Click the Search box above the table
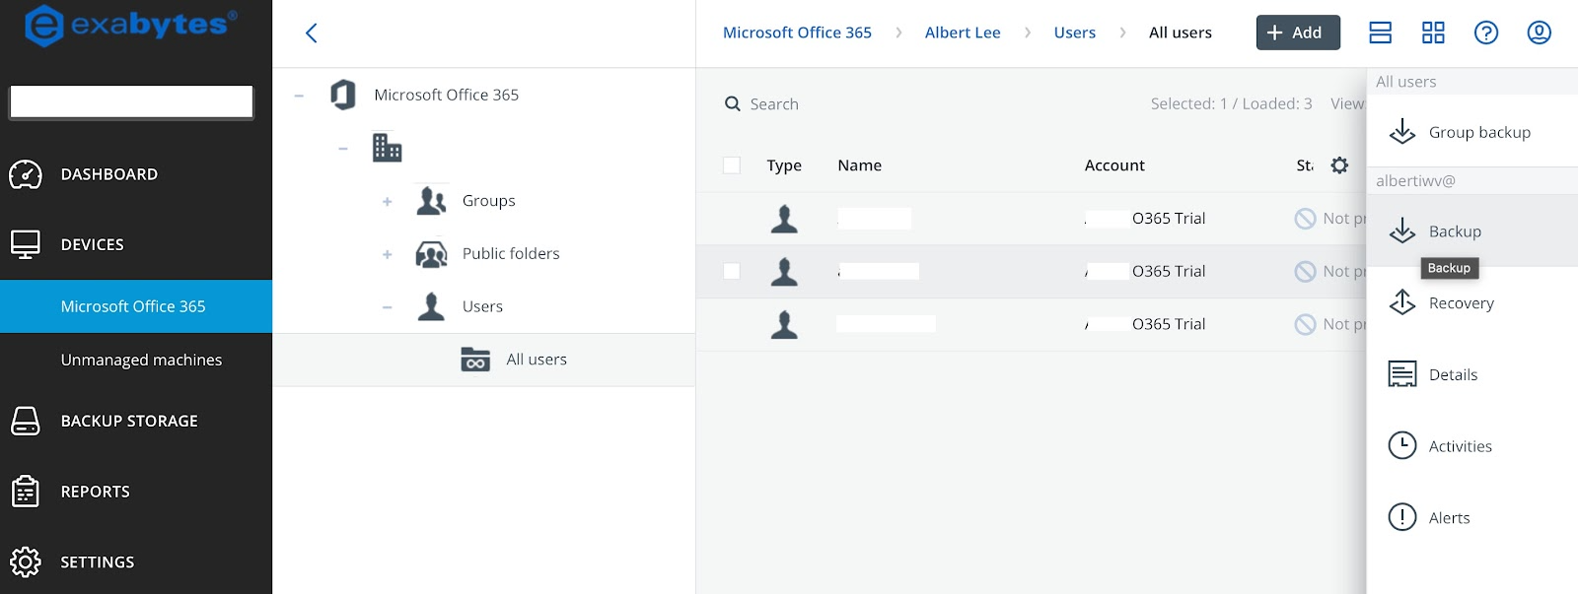The height and width of the screenshot is (594, 1578). [x=774, y=103]
